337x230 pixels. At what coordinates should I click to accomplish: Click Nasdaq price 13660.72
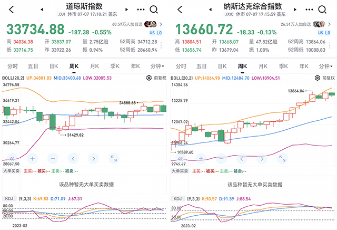pos(204,30)
